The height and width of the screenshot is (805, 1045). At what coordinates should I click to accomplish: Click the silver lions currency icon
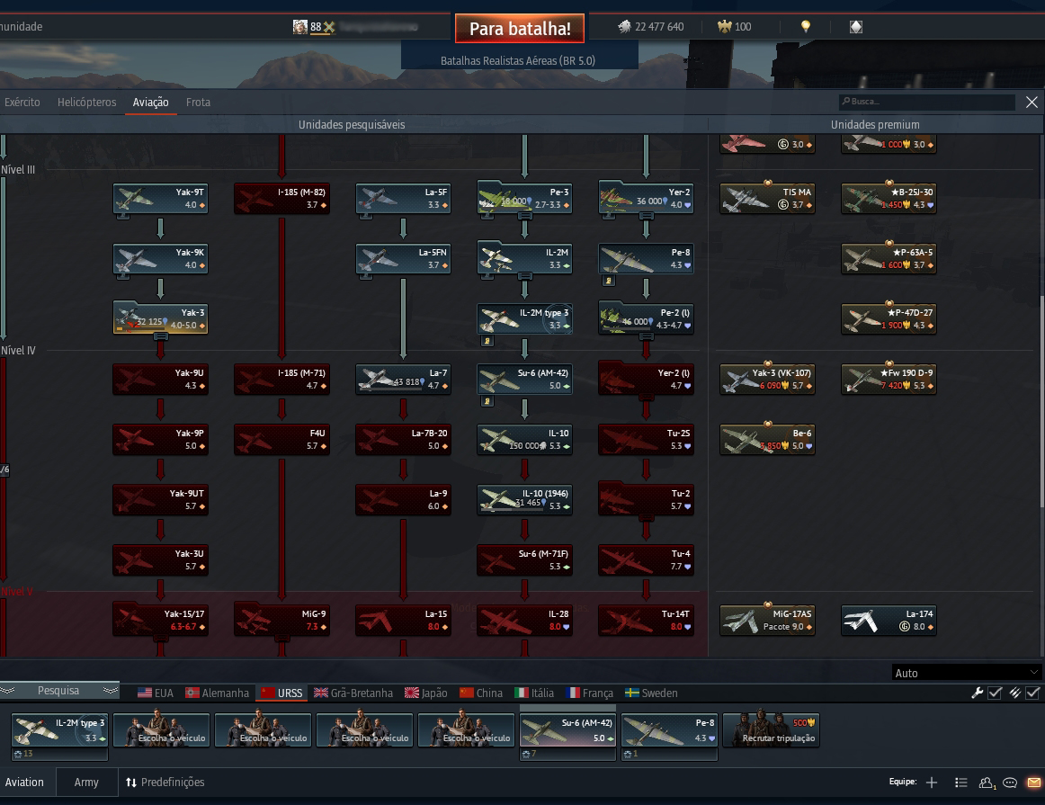[x=624, y=27]
